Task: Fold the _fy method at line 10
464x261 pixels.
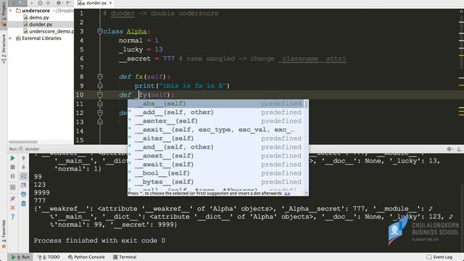Action: (100, 95)
